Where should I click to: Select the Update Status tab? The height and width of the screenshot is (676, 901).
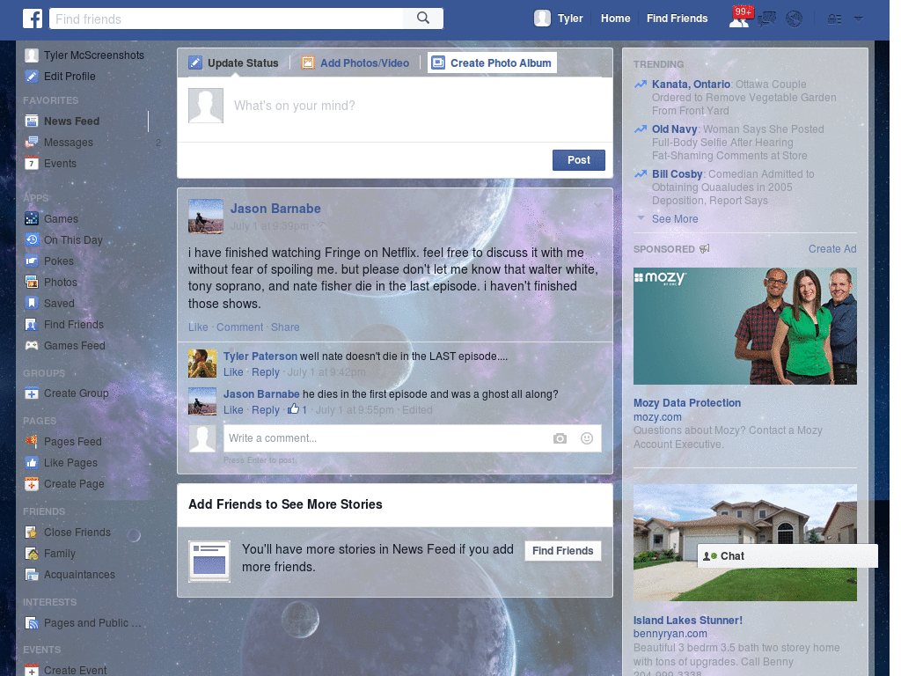pos(234,62)
